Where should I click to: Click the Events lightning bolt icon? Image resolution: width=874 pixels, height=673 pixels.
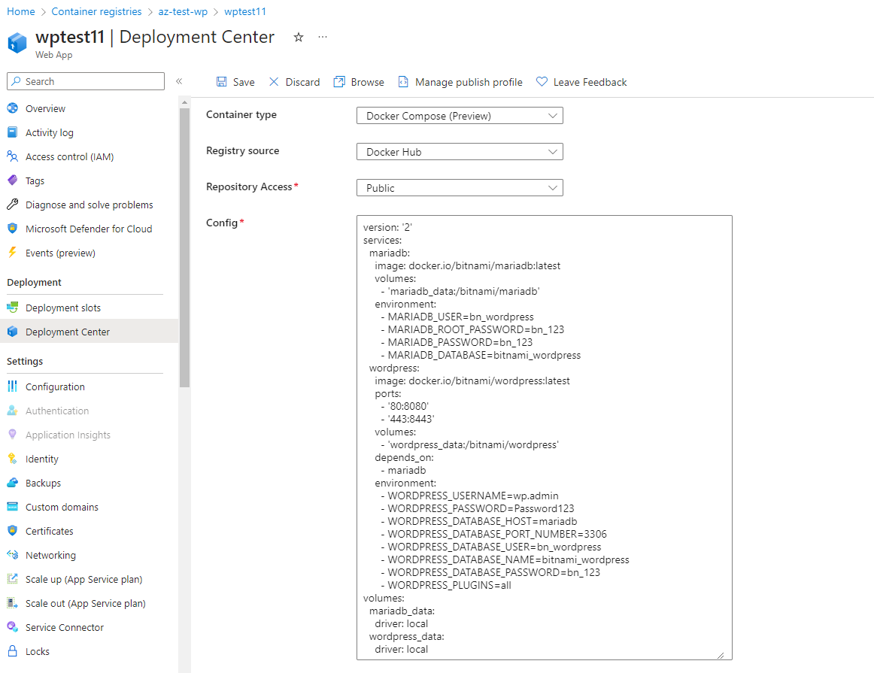(12, 253)
